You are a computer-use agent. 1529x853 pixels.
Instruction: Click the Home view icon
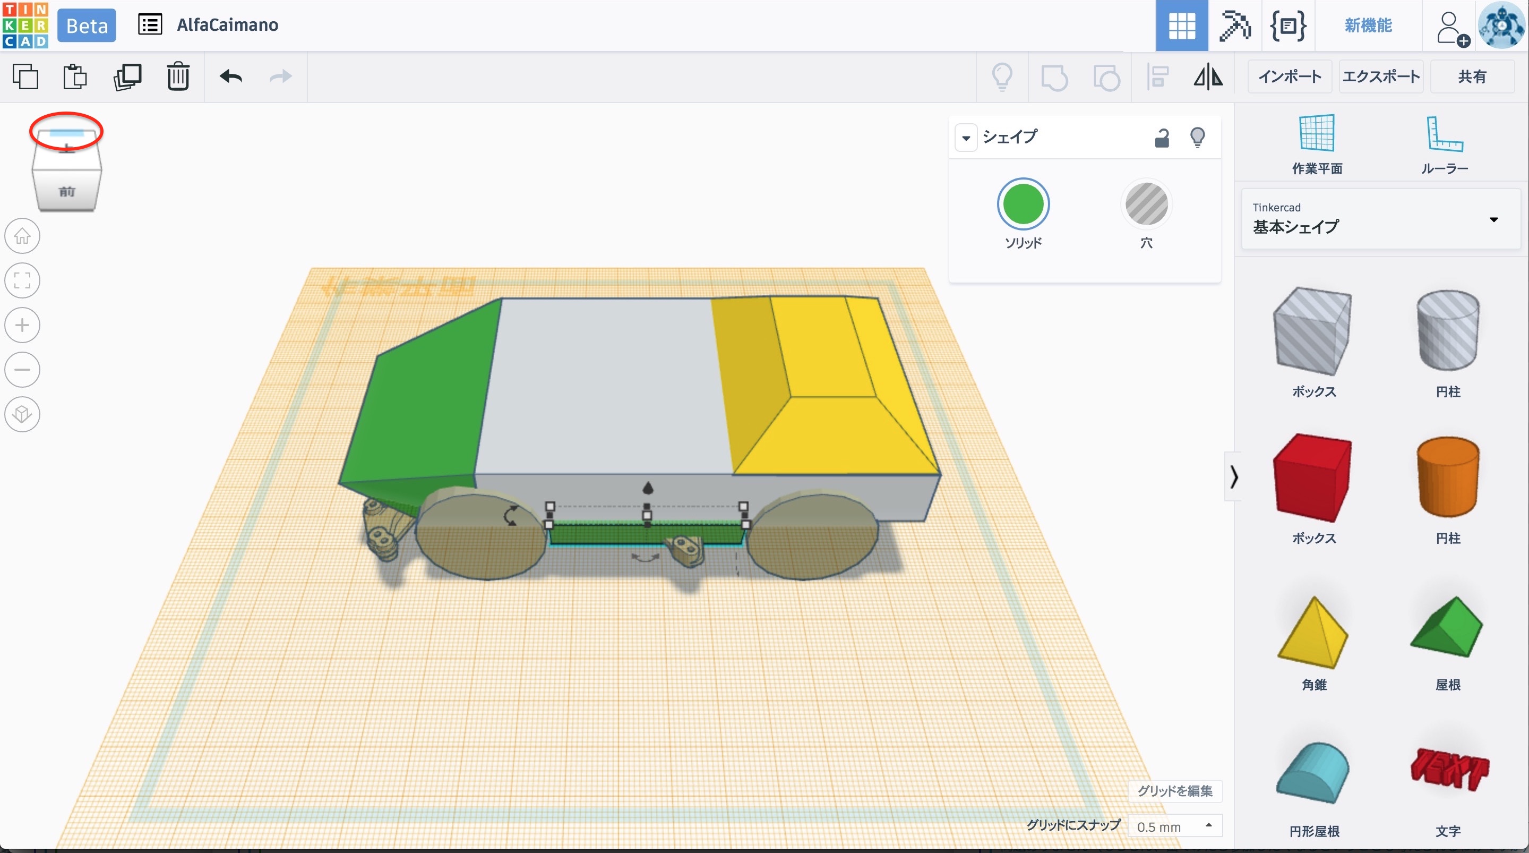click(22, 236)
